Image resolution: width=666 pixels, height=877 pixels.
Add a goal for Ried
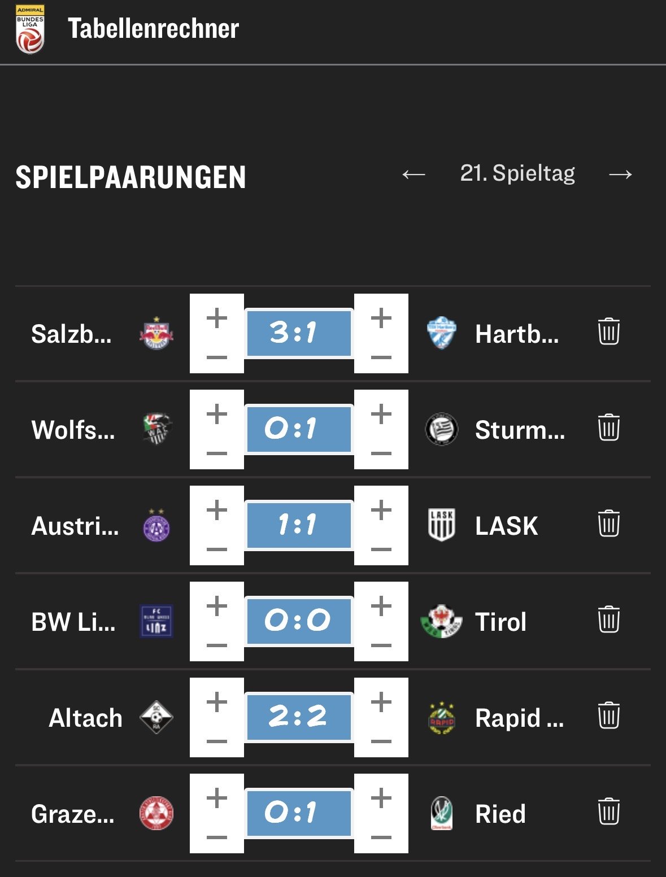click(x=381, y=798)
